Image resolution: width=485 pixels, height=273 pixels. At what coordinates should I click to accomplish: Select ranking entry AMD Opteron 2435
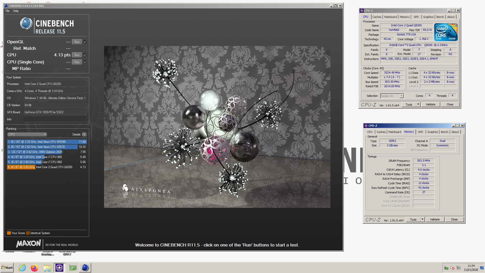coord(47,152)
